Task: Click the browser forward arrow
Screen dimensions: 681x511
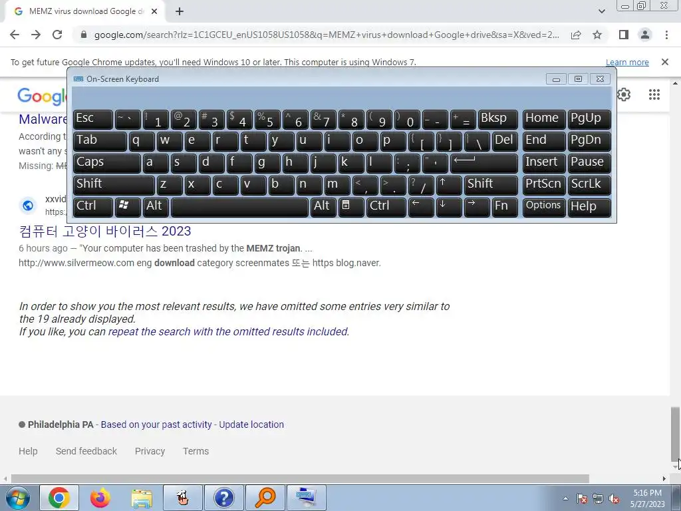Action: (x=36, y=35)
